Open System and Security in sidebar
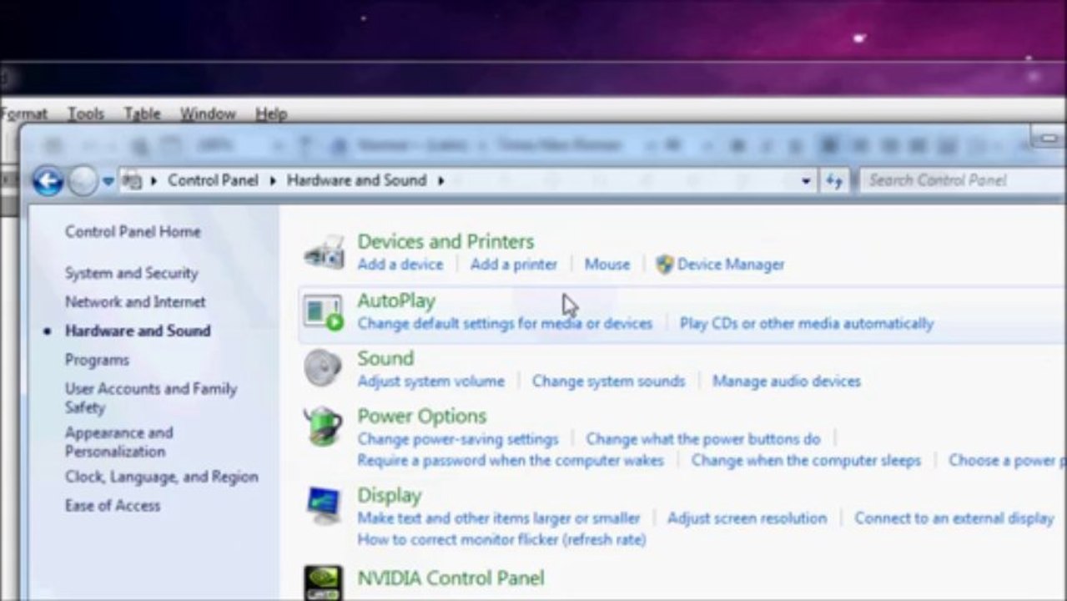Viewport: 1067px width, 601px height. coord(132,273)
